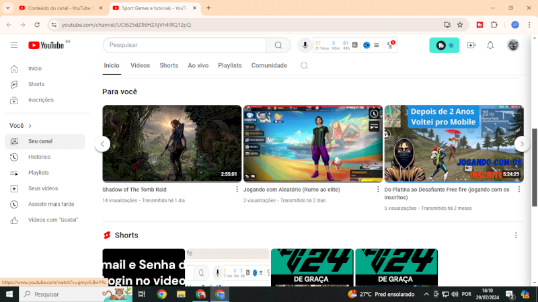538x302 pixels.
Task: Open the account avatar menu
Action: tap(512, 45)
